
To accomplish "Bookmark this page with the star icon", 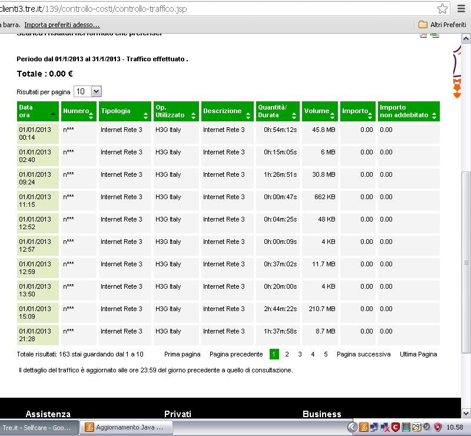I will (x=442, y=8).
